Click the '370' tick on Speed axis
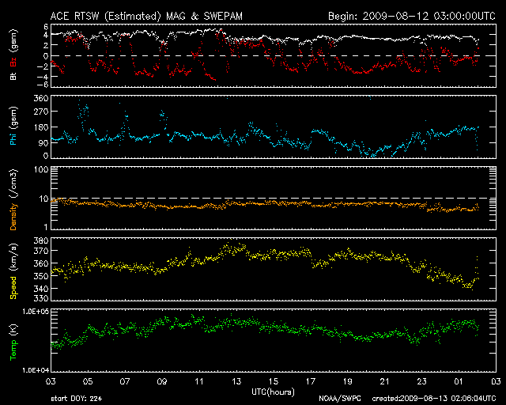The width and height of the screenshot is (506, 405). [x=41, y=251]
